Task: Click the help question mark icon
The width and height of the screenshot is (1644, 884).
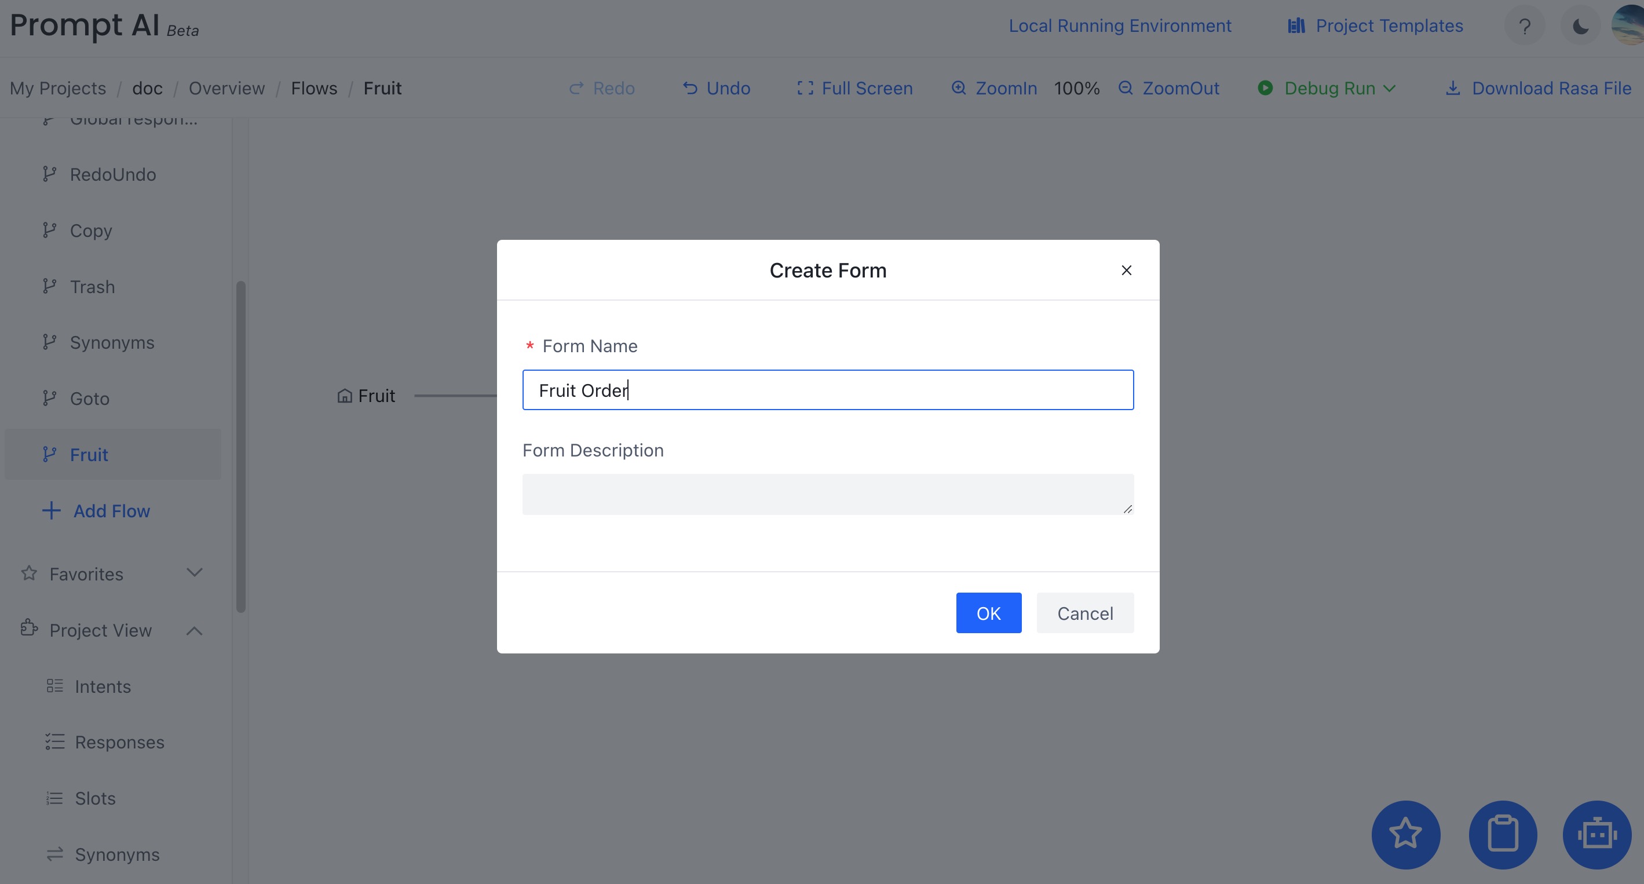Action: pyautogui.click(x=1525, y=26)
